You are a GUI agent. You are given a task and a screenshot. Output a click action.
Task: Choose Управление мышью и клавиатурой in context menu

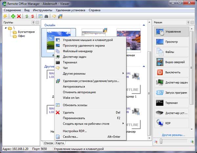click(90, 40)
